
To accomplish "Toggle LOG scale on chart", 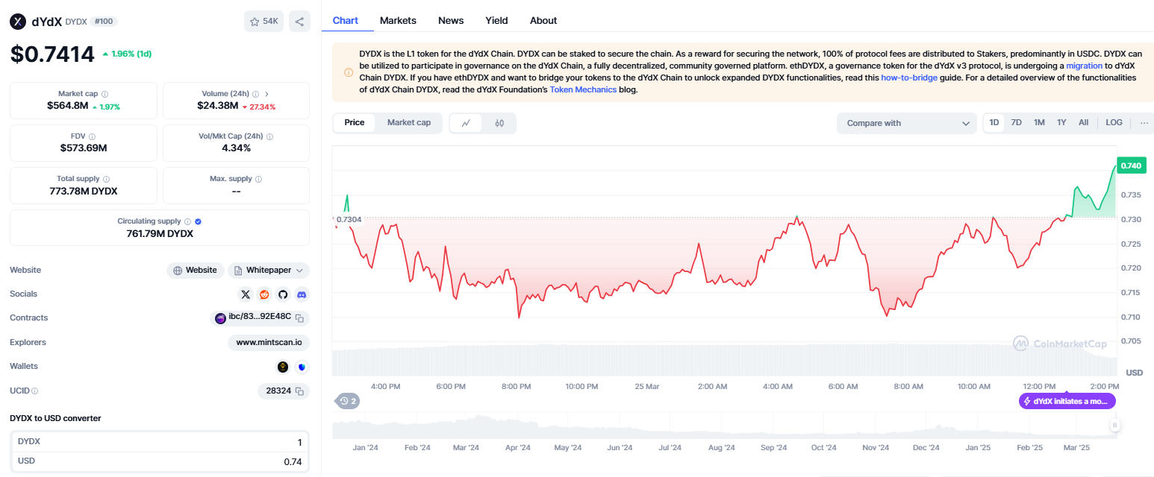I will pos(1114,122).
